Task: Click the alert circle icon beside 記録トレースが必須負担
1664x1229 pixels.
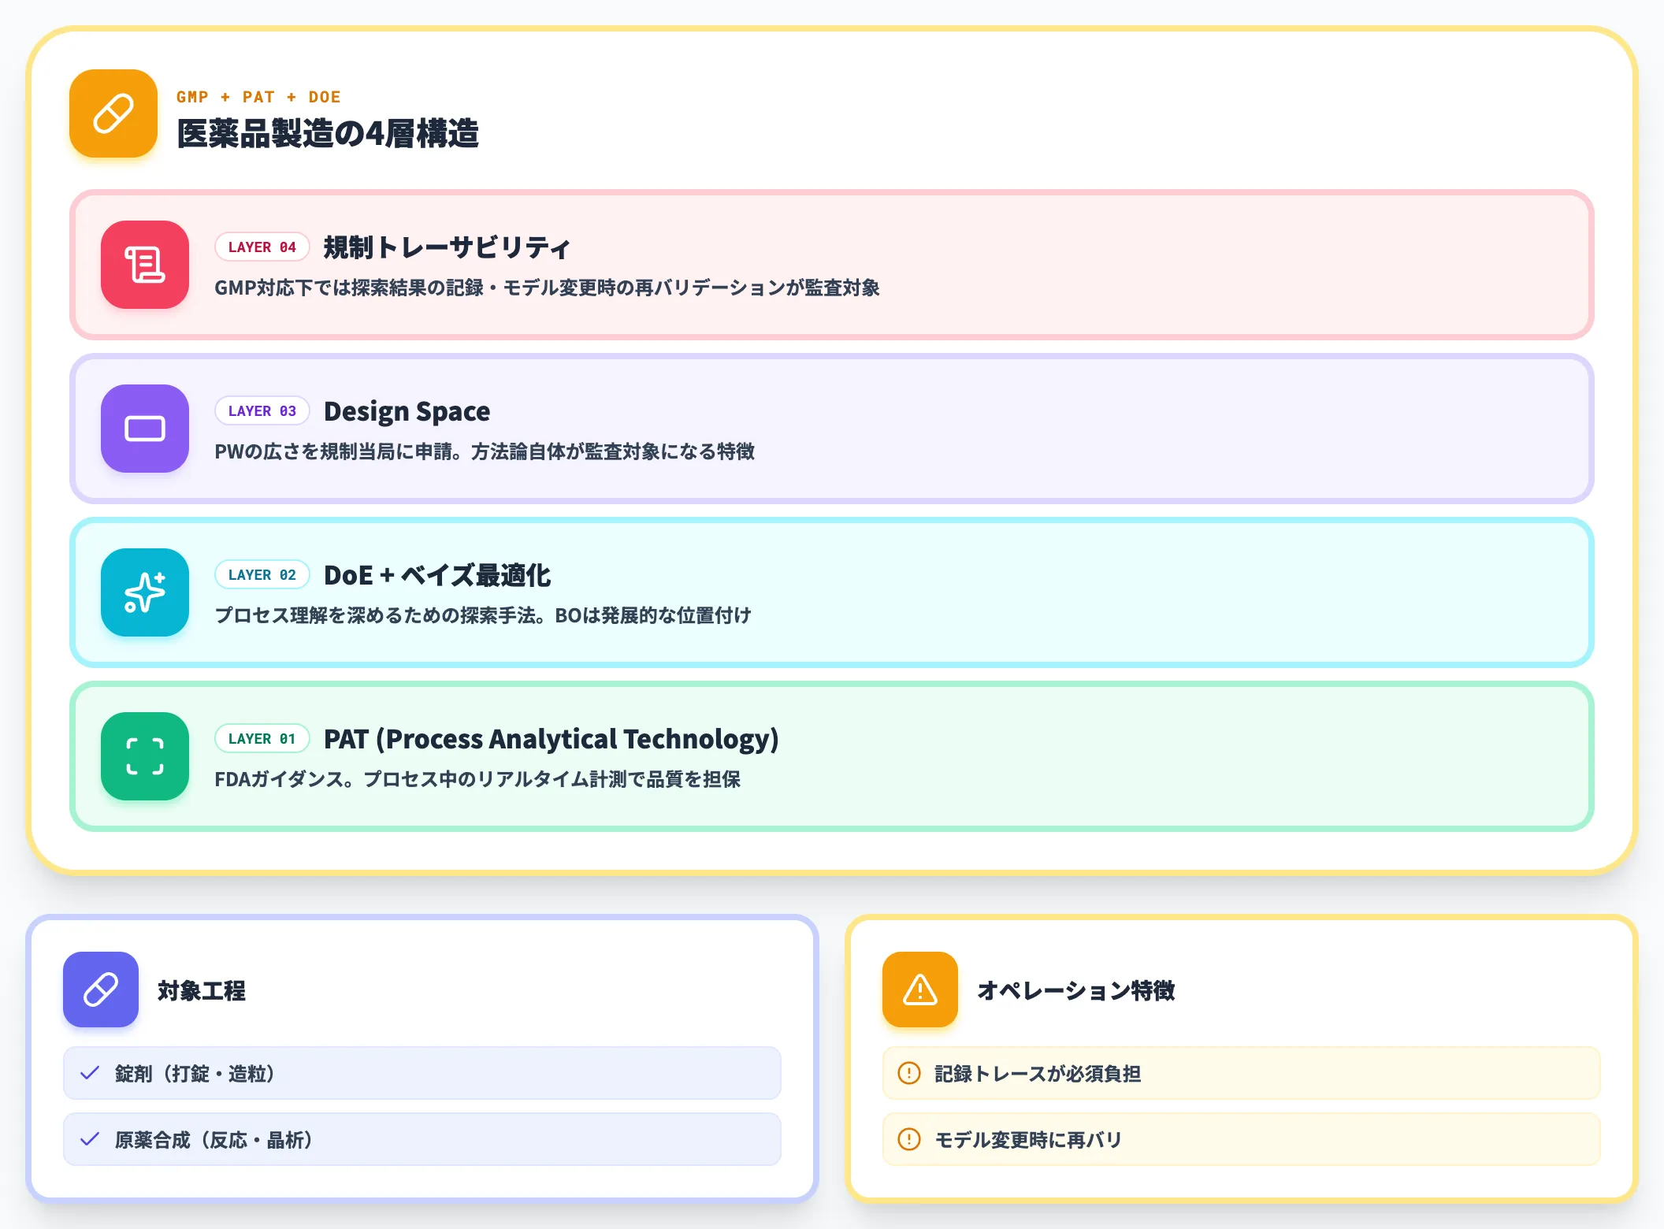Action: point(909,1073)
